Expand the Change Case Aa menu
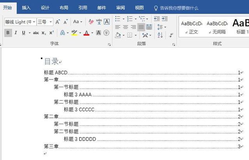The height and width of the screenshot is (160, 249). pyautogui.click(x=78, y=22)
